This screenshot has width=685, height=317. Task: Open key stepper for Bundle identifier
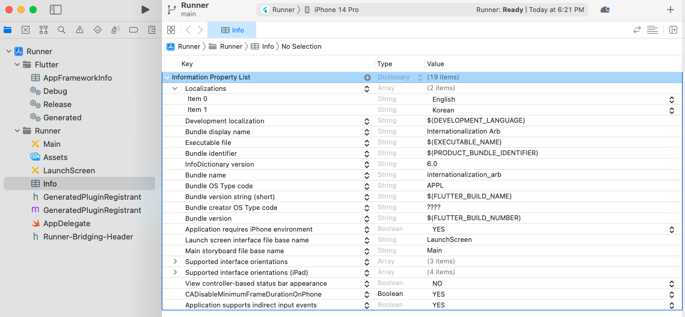coord(367,153)
